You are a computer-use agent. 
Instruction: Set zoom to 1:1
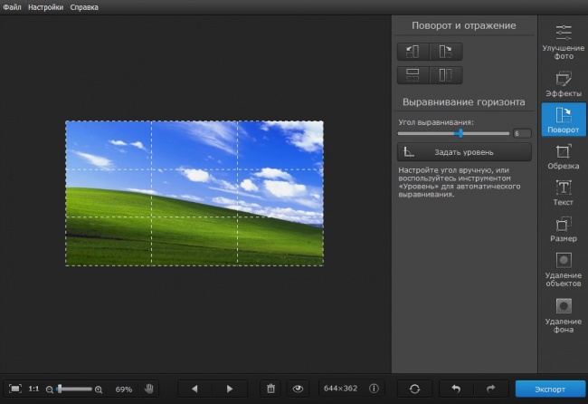pos(33,389)
